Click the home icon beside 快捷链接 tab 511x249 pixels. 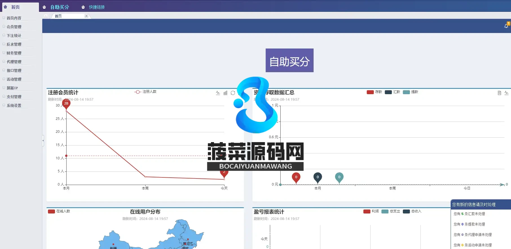(x=83, y=7)
